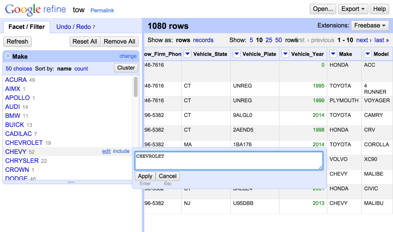Click the Remove All button
Viewport: 393px width, 232px height.
120,41
